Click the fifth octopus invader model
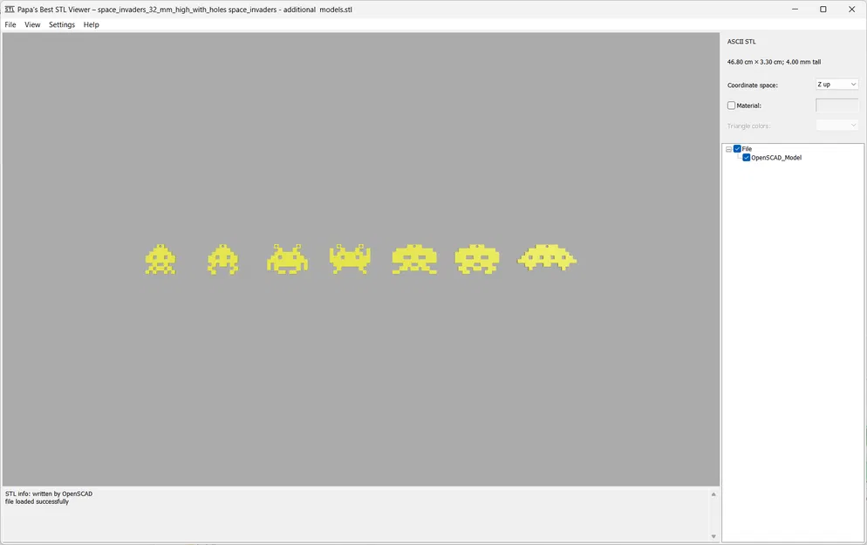Viewport: 867px width, 545px height. [414, 259]
